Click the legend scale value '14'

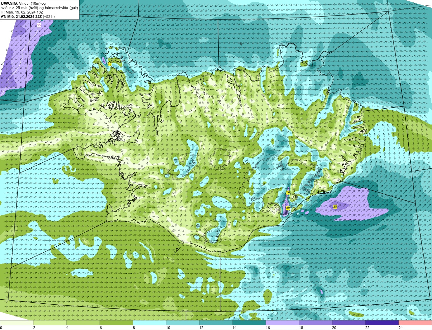(235, 328)
